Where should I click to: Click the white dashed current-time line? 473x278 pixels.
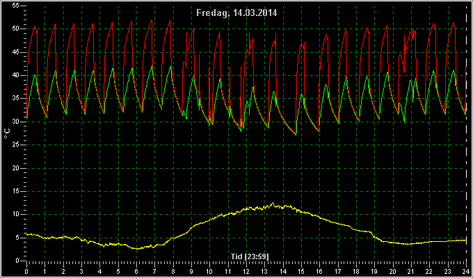coord(466,133)
